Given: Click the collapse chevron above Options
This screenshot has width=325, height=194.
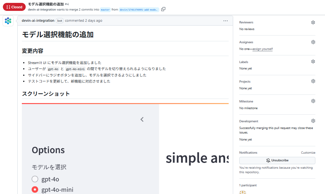Looking at the screenshot, I should (x=142, y=119).
